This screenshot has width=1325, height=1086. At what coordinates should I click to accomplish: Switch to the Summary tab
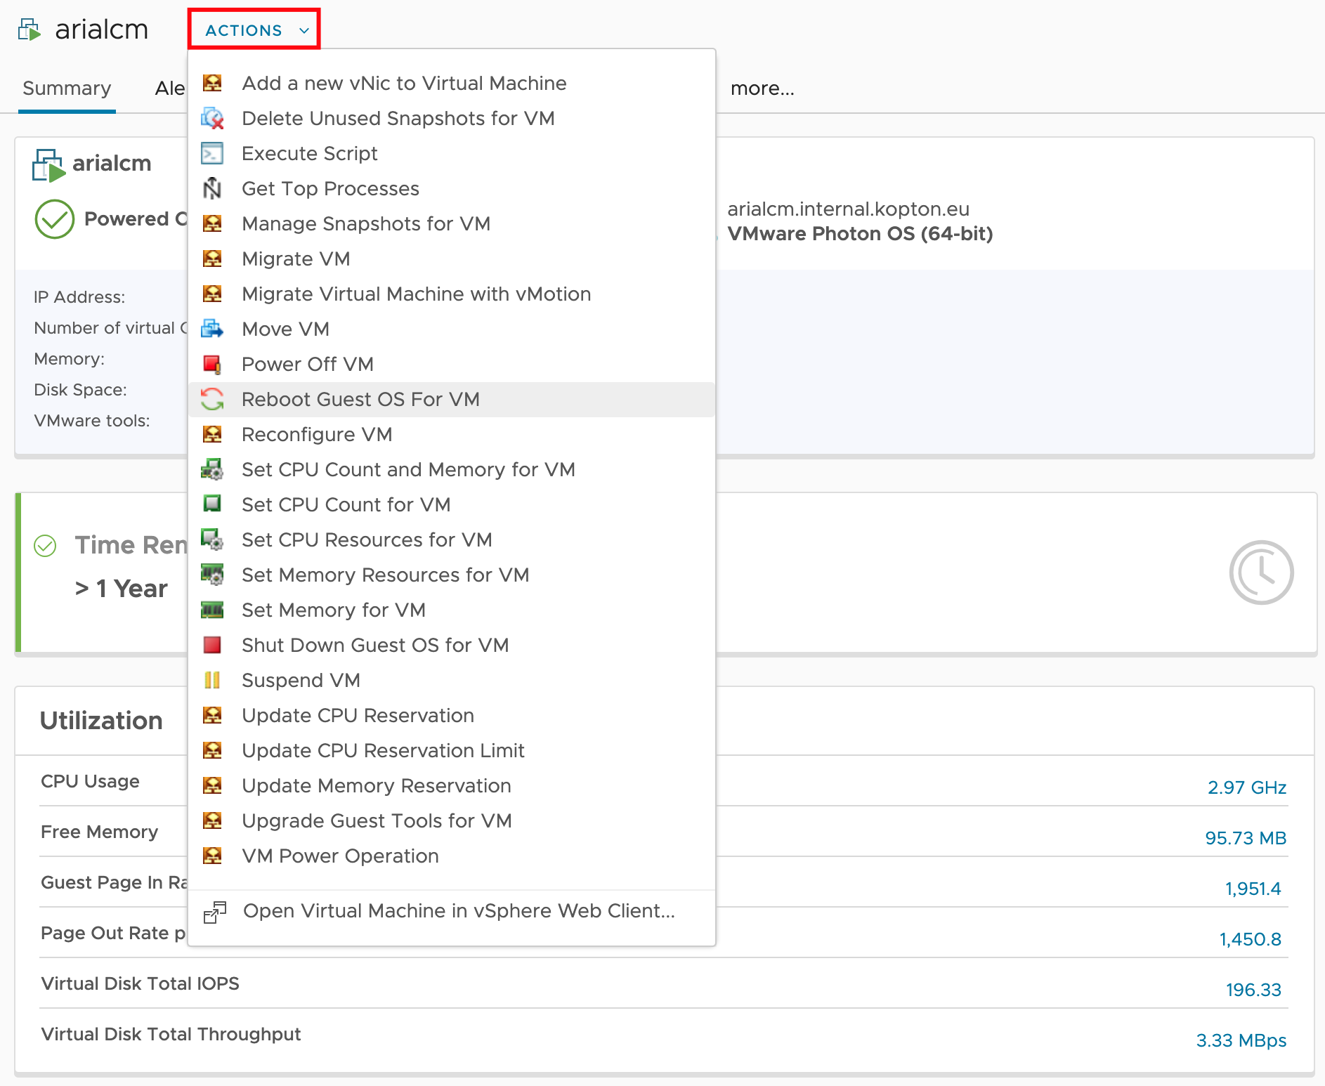coord(67,89)
